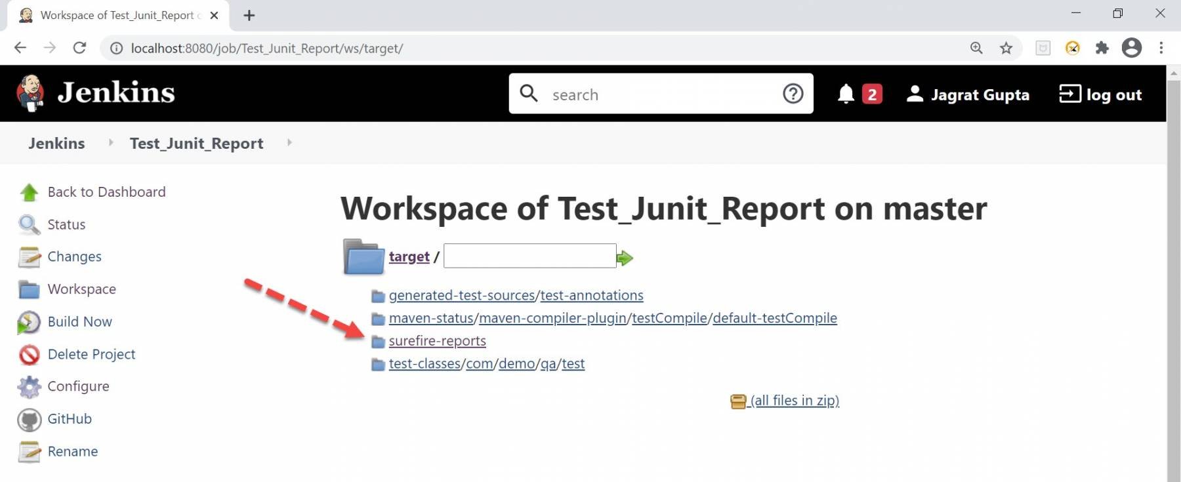
Task: Open GitHub in the sidebar
Action: pos(70,419)
